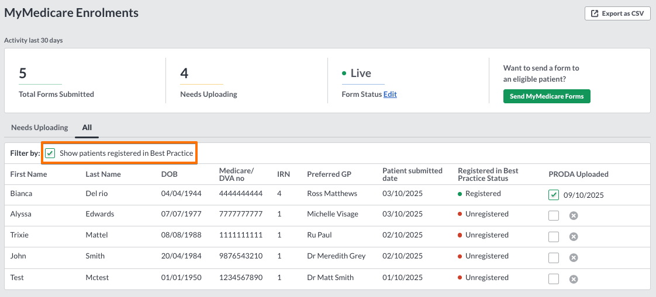Click PRODA uploaded date 09/10/2025
The width and height of the screenshot is (656, 297).
[x=584, y=195]
